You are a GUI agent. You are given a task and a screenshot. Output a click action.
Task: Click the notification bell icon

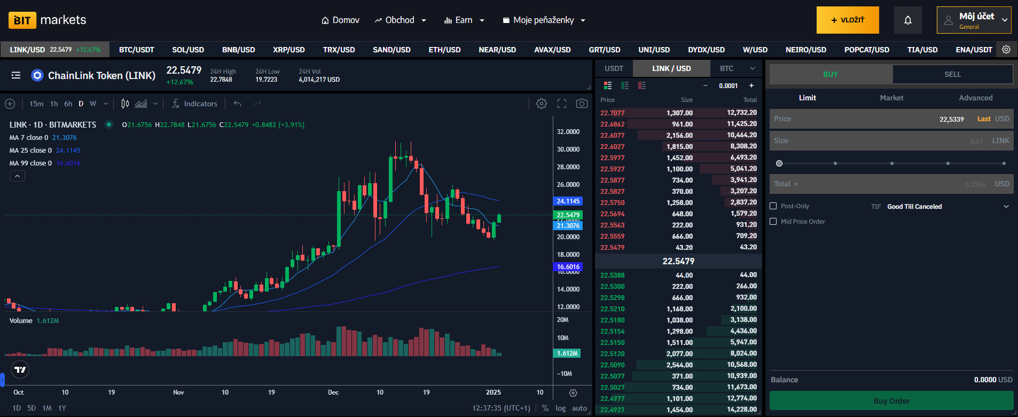pos(907,20)
